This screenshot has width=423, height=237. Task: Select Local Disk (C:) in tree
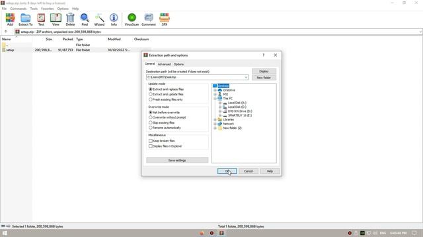(237, 107)
